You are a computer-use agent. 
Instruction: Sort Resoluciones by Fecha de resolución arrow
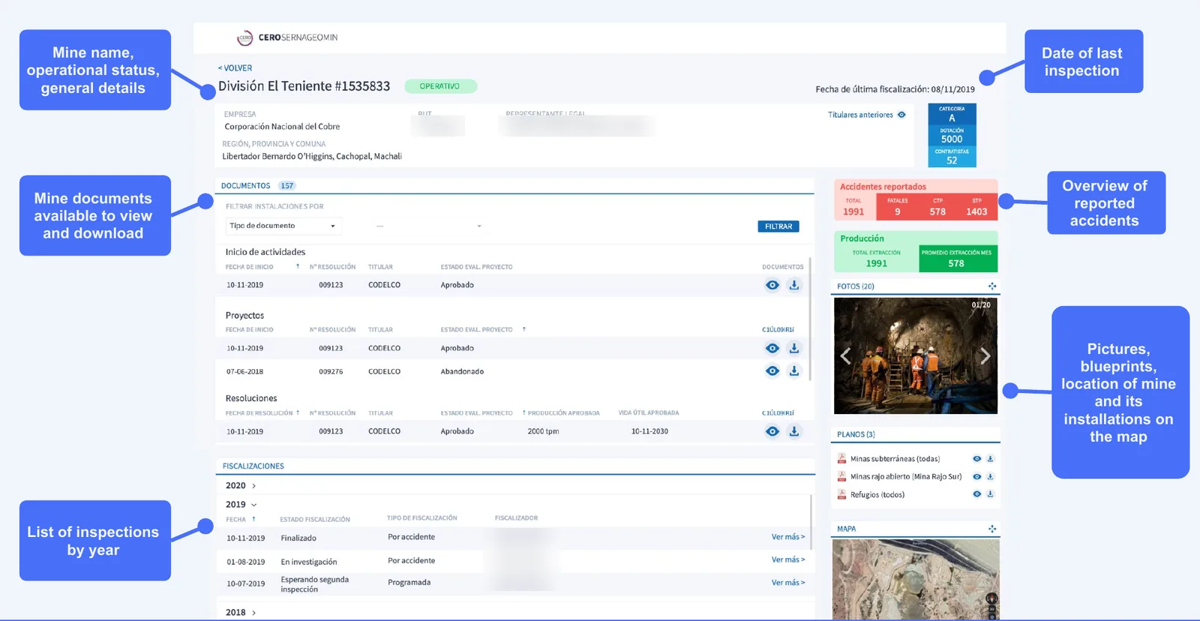[298, 413]
